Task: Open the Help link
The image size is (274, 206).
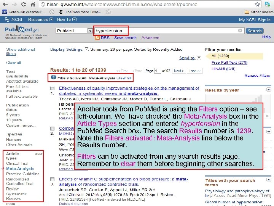Action: [266, 37]
